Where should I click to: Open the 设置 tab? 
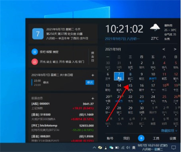[x=173, y=138]
